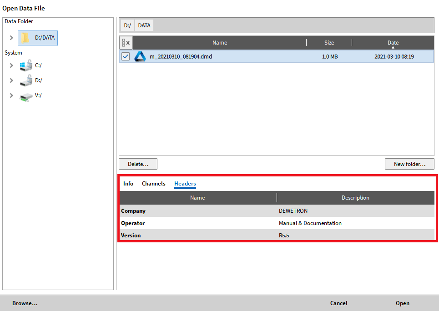Toggle checkbox for m_20210310_081904.dmd
The height and width of the screenshot is (311, 439).
tap(126, 57)
